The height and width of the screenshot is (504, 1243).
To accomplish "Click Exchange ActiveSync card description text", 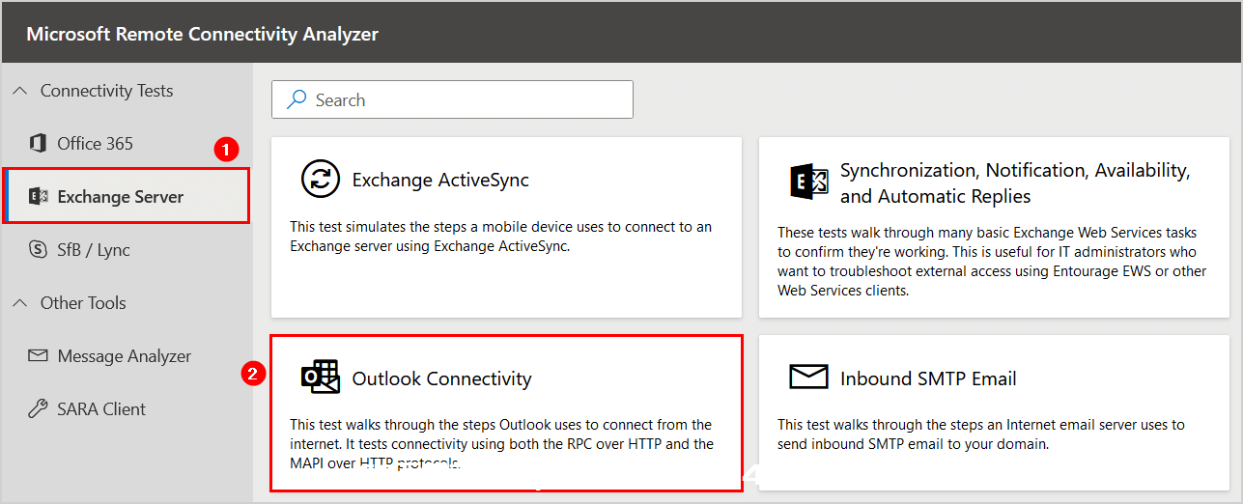I will coord(500,237).
